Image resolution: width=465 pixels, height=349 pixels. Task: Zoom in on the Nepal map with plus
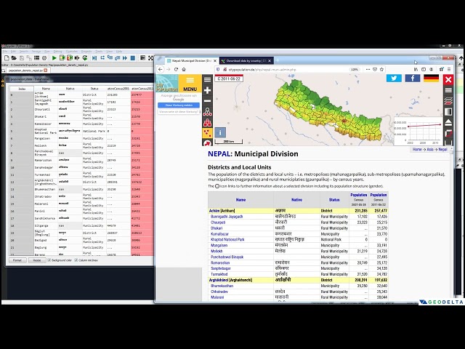207,90
